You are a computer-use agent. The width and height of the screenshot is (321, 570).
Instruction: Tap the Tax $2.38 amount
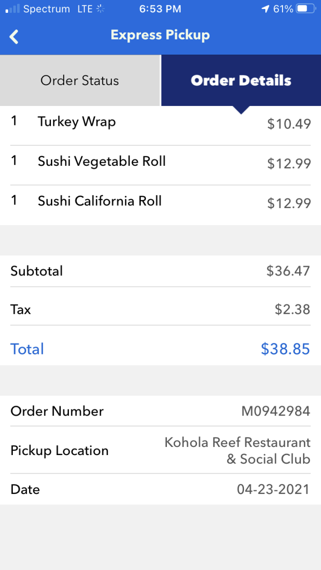coord(292,310)
